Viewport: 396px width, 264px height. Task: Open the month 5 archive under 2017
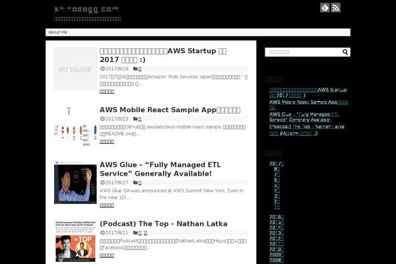[277, 185]
